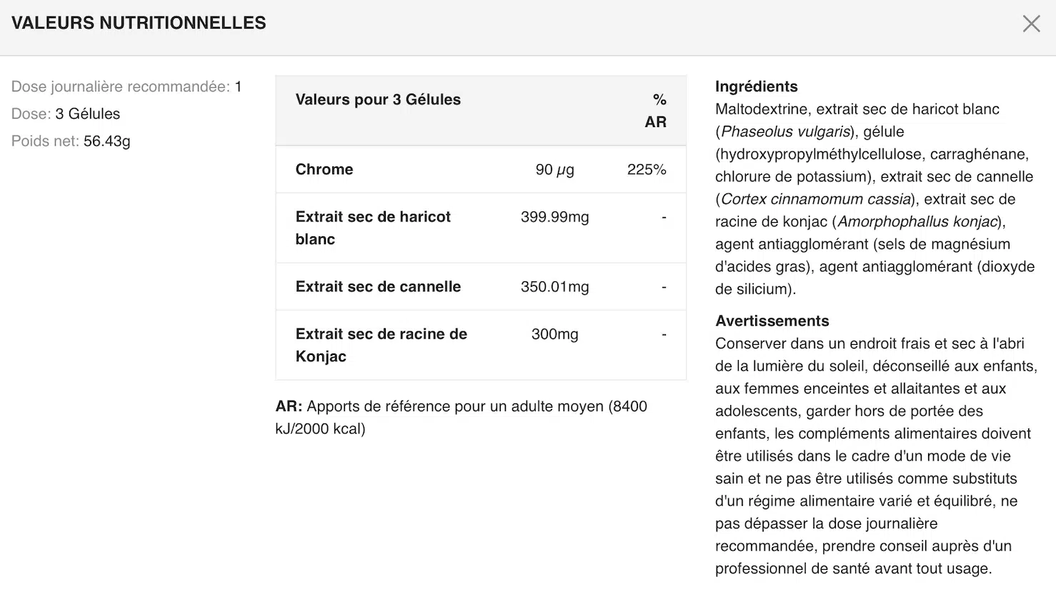Click the Valeurs Nutritionnelles heading
Screen dimensions: 1056x597
click(139, 23)
